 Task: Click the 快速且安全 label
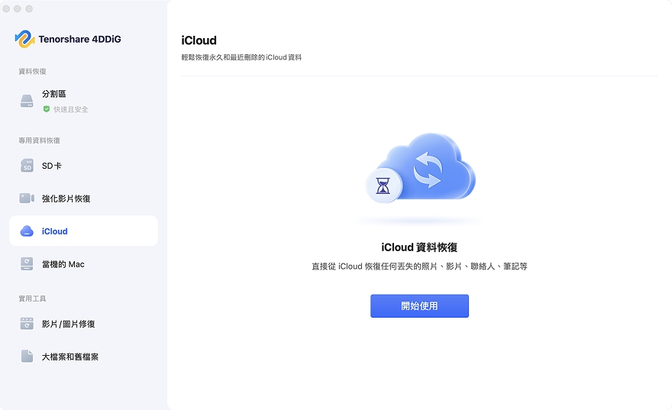(71, 109)
